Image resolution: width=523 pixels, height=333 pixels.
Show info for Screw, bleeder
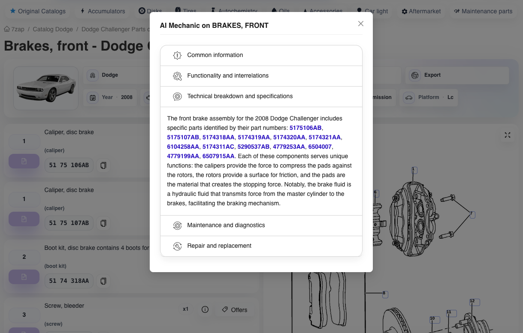[205, 309]
